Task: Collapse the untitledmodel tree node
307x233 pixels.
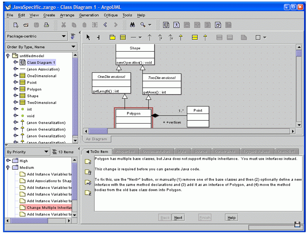Action: [8, 56]
